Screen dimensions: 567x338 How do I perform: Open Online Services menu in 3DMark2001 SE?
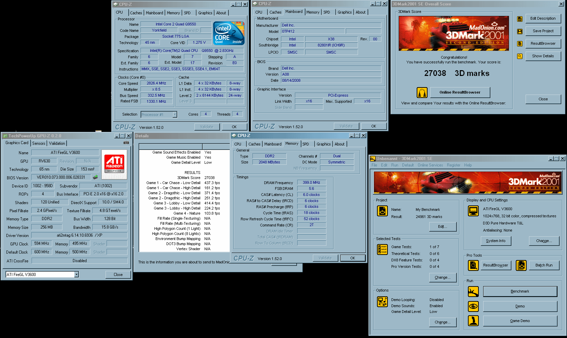(430, 165)
